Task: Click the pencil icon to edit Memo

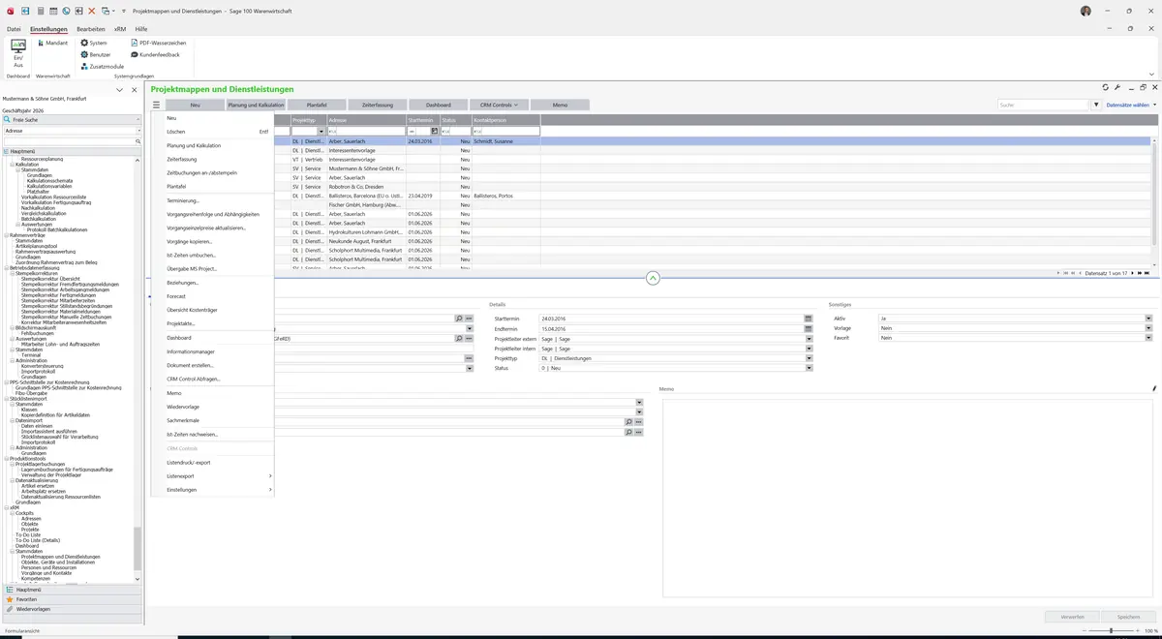Action: [1154, 389]
